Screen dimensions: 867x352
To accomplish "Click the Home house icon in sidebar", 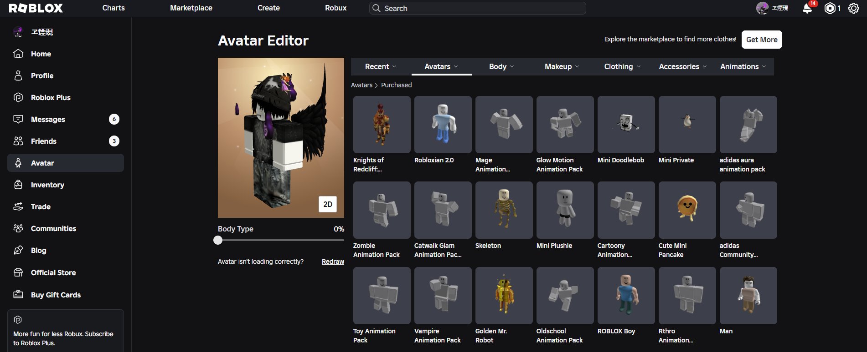I will [x=18, y=54].
